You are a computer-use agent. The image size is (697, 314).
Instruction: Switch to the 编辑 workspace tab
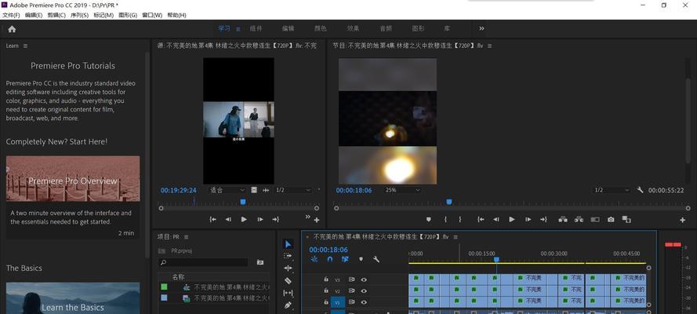coord(288,28)
